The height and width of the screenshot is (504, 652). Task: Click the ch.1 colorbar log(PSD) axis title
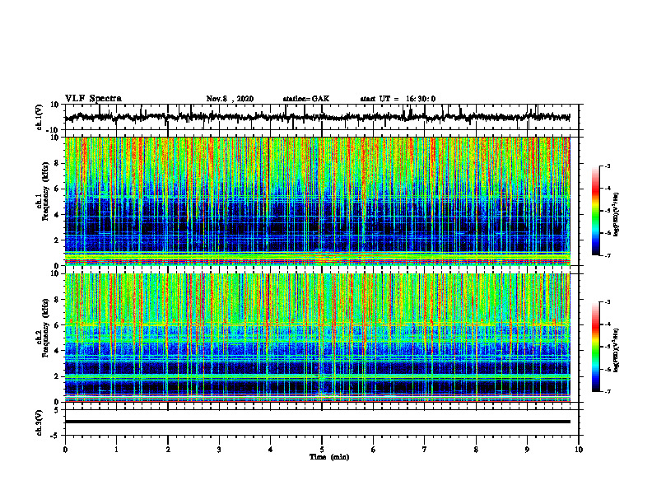tap(617, 215)
